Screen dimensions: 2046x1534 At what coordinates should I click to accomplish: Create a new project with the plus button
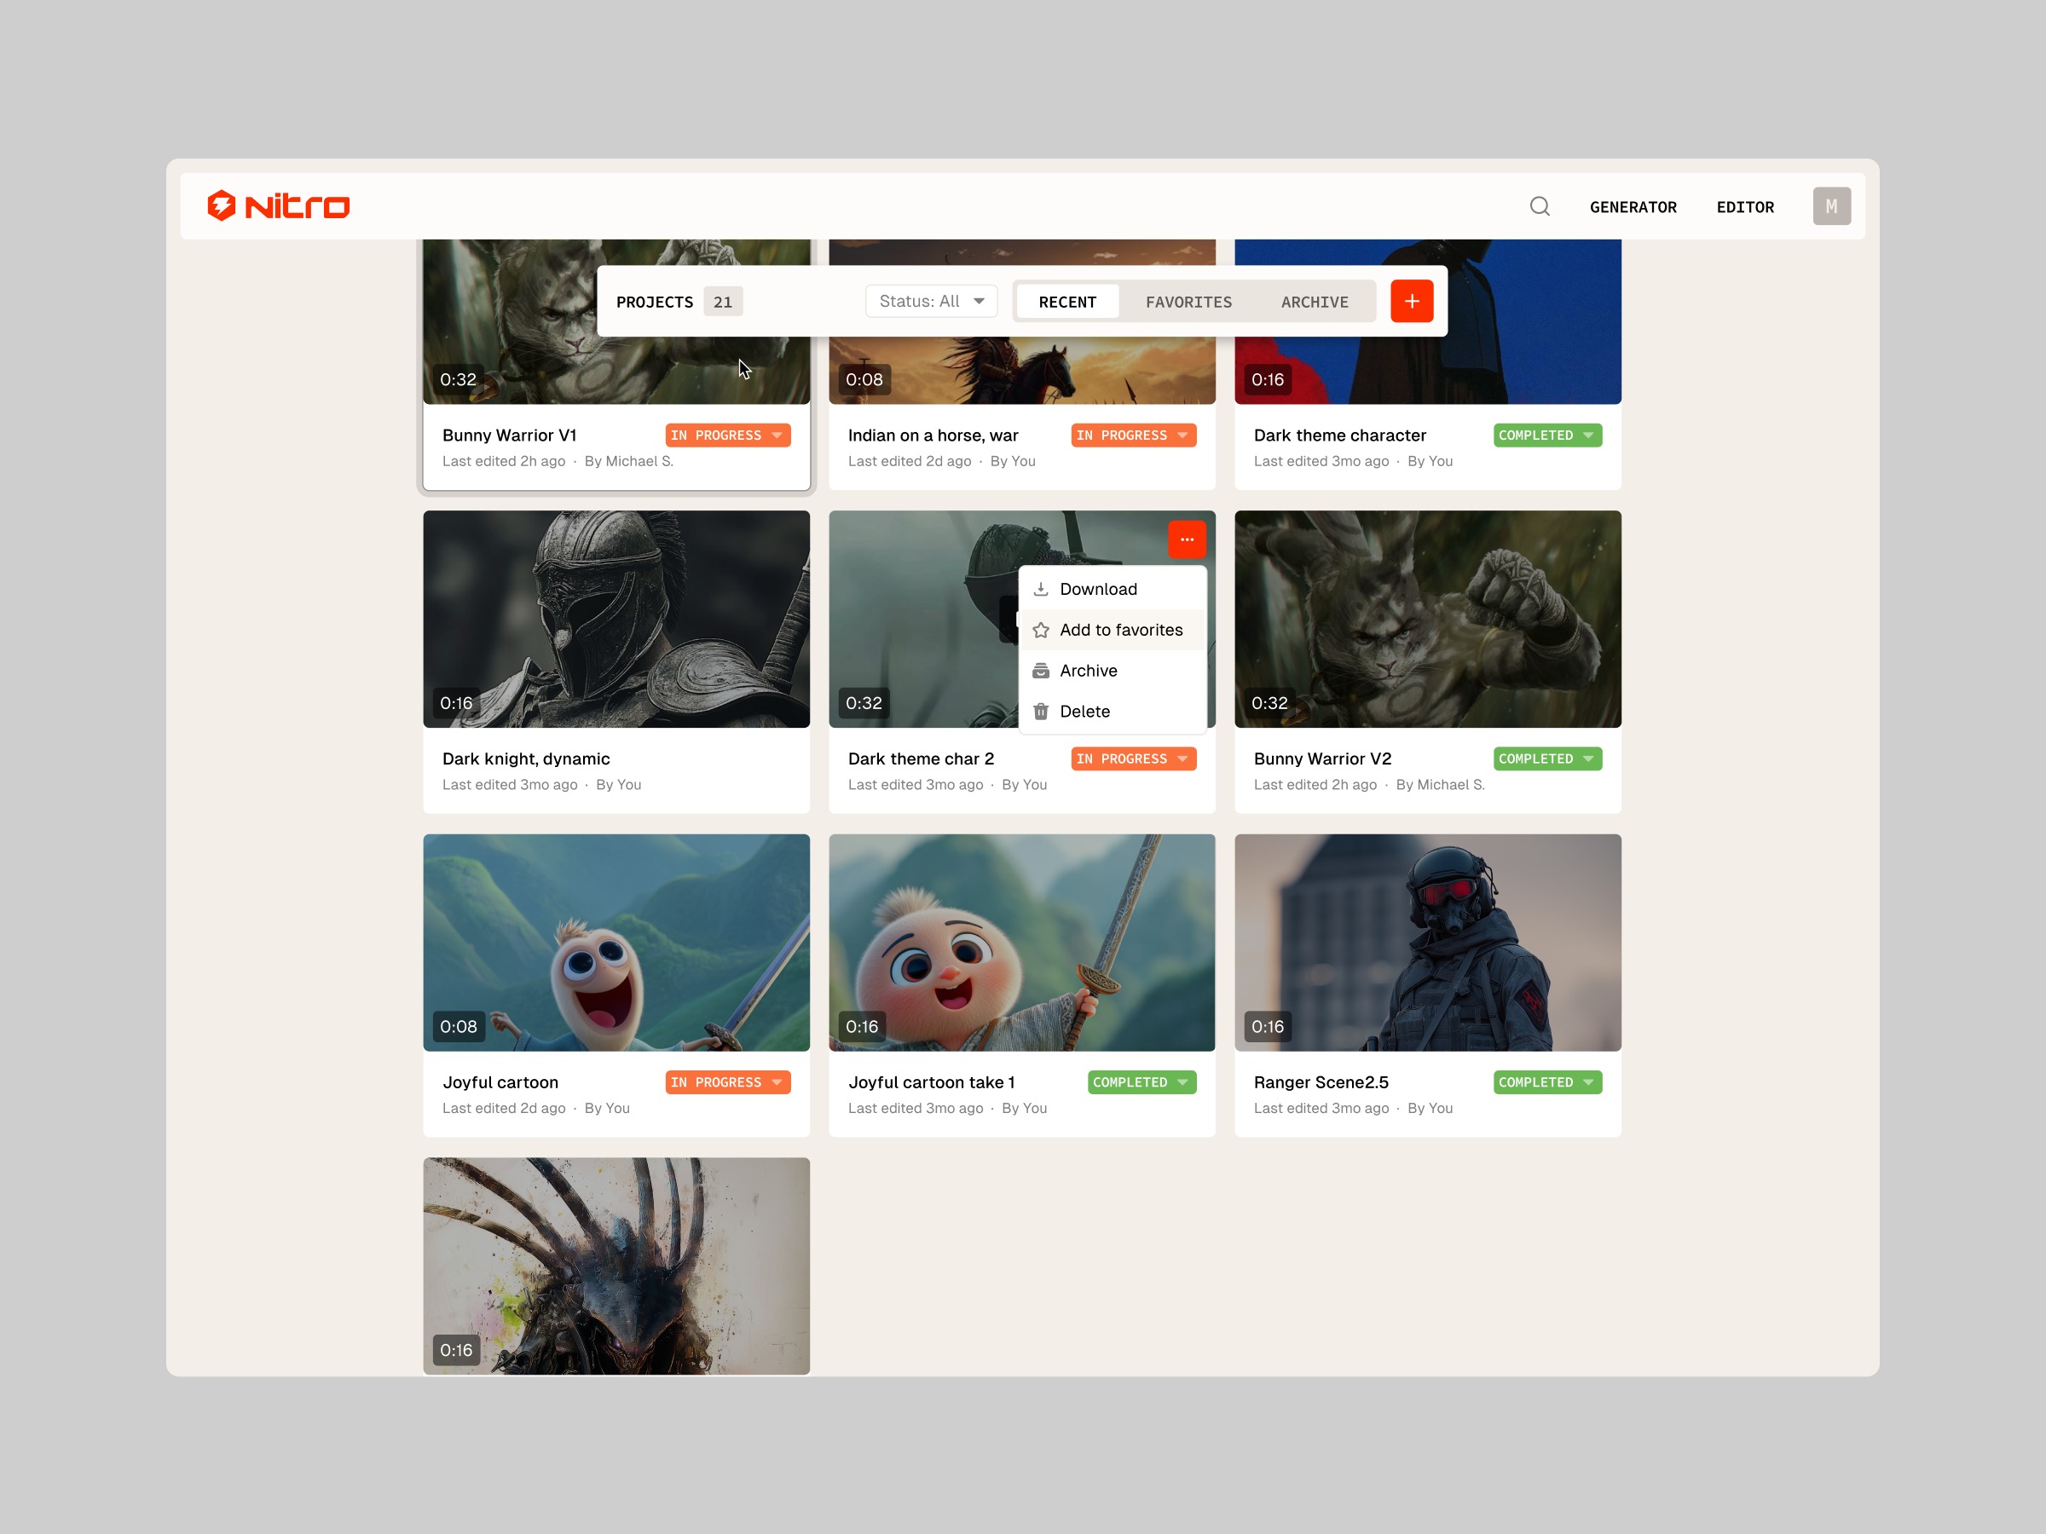click(1413, 301)
